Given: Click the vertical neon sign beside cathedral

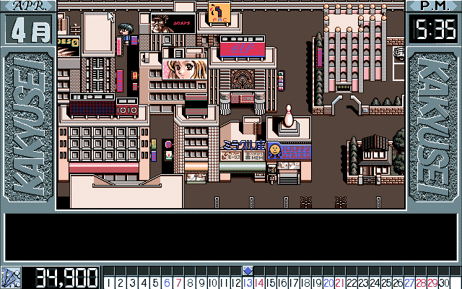Looking at the screenshot, I should point(282,80).
